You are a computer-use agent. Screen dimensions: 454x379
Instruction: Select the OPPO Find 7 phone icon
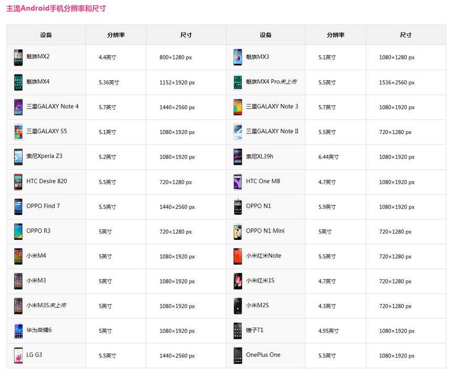point(18,206)
